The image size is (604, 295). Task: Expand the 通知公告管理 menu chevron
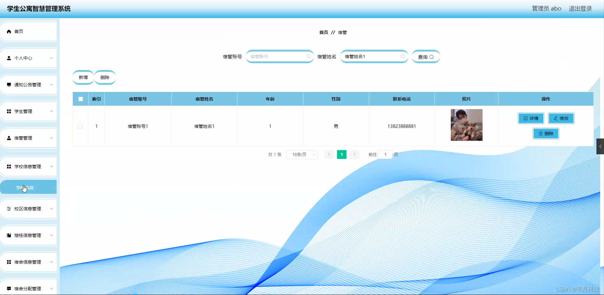(52, 84)
